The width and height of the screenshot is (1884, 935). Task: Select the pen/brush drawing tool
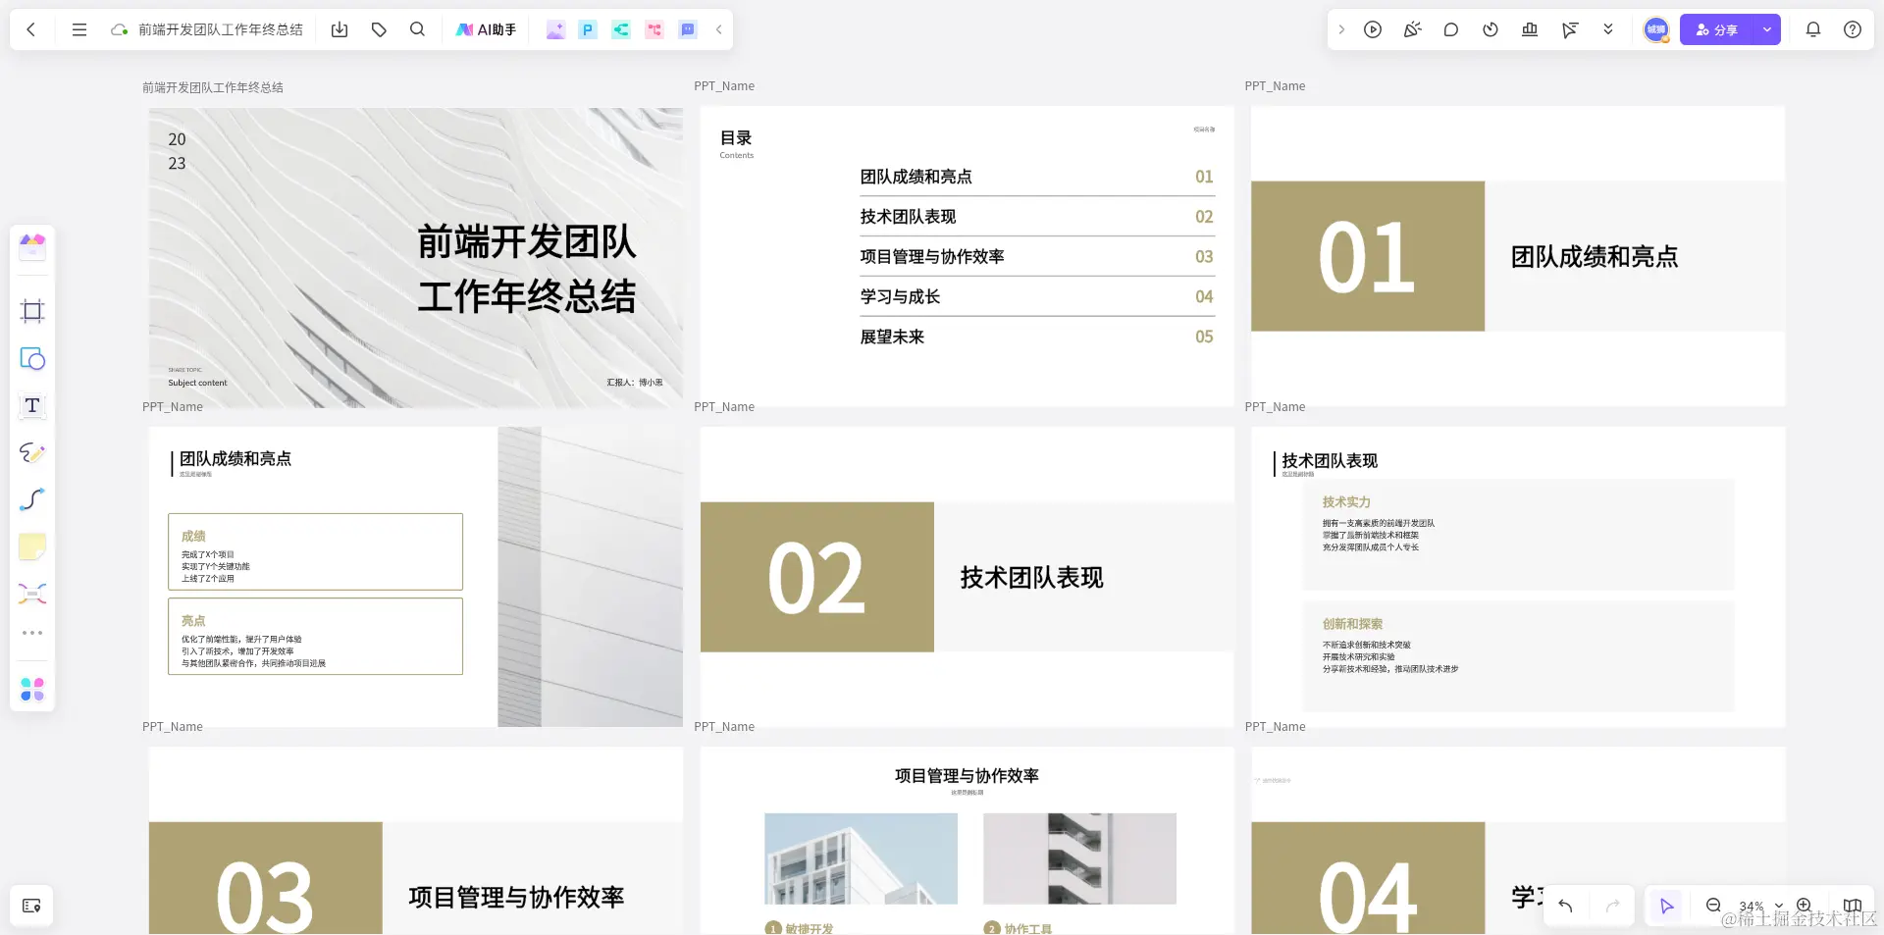(32, 452)
